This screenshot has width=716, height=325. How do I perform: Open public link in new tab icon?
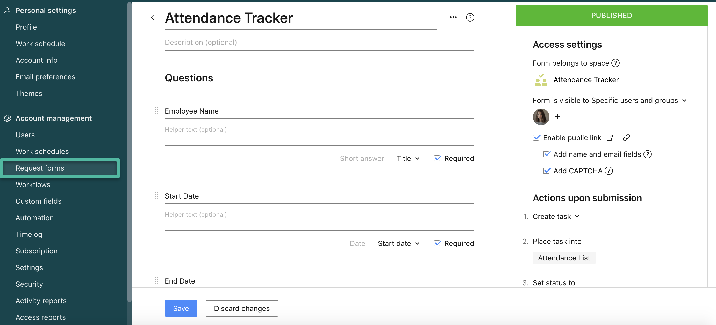point(610,138)
